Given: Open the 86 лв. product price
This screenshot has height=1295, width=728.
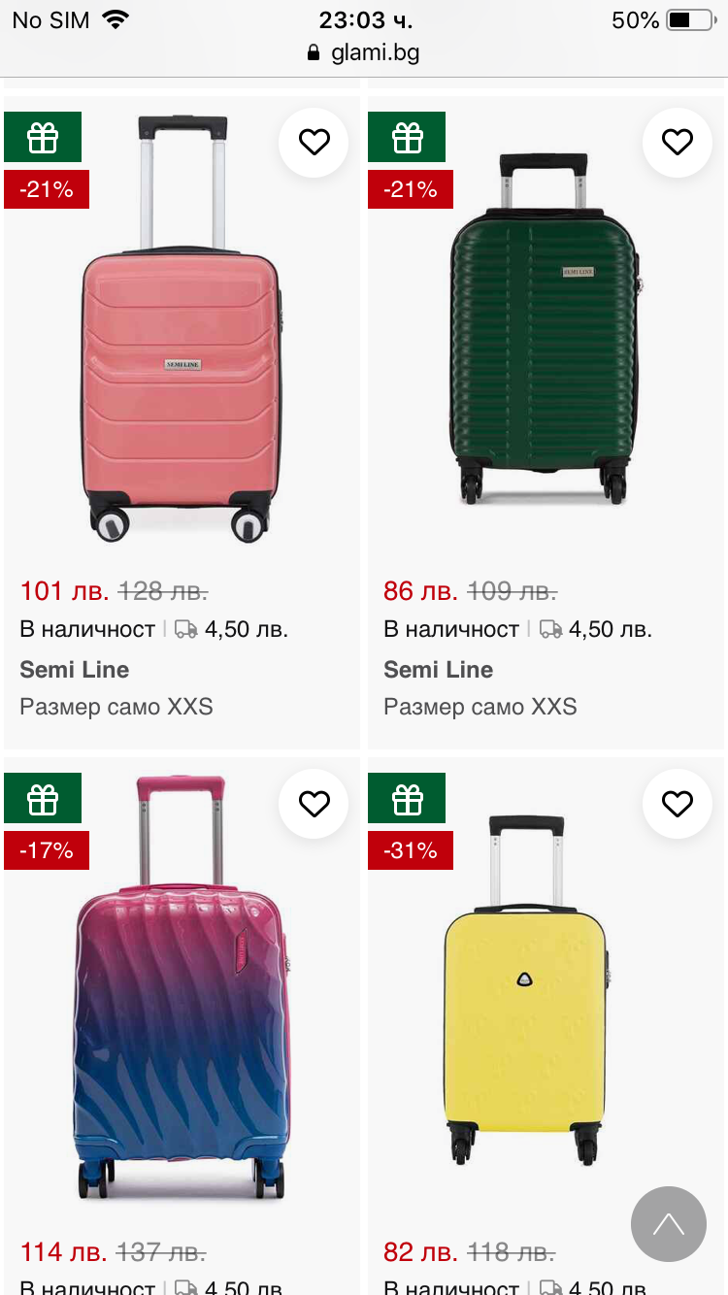Looking at the screenshot, I should click(x=420, y=591).
